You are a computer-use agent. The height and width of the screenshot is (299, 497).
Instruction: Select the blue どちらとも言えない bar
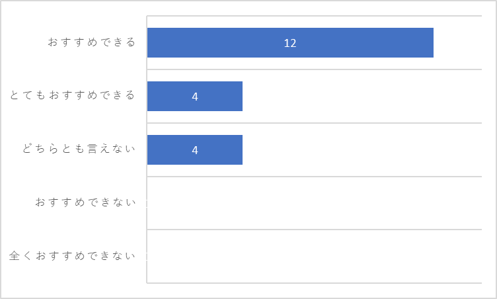(195, 149)
